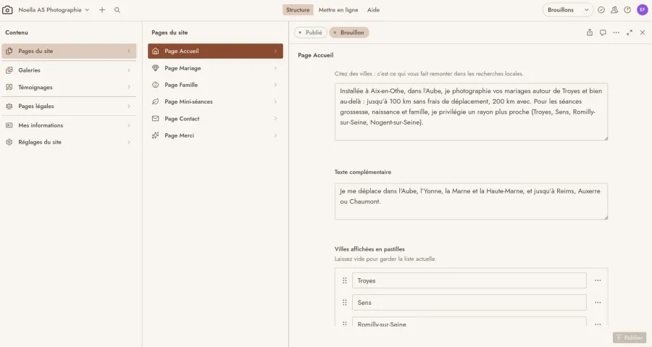
Task: Click the Mes informations card icon
Action: (x=9, y=125)
